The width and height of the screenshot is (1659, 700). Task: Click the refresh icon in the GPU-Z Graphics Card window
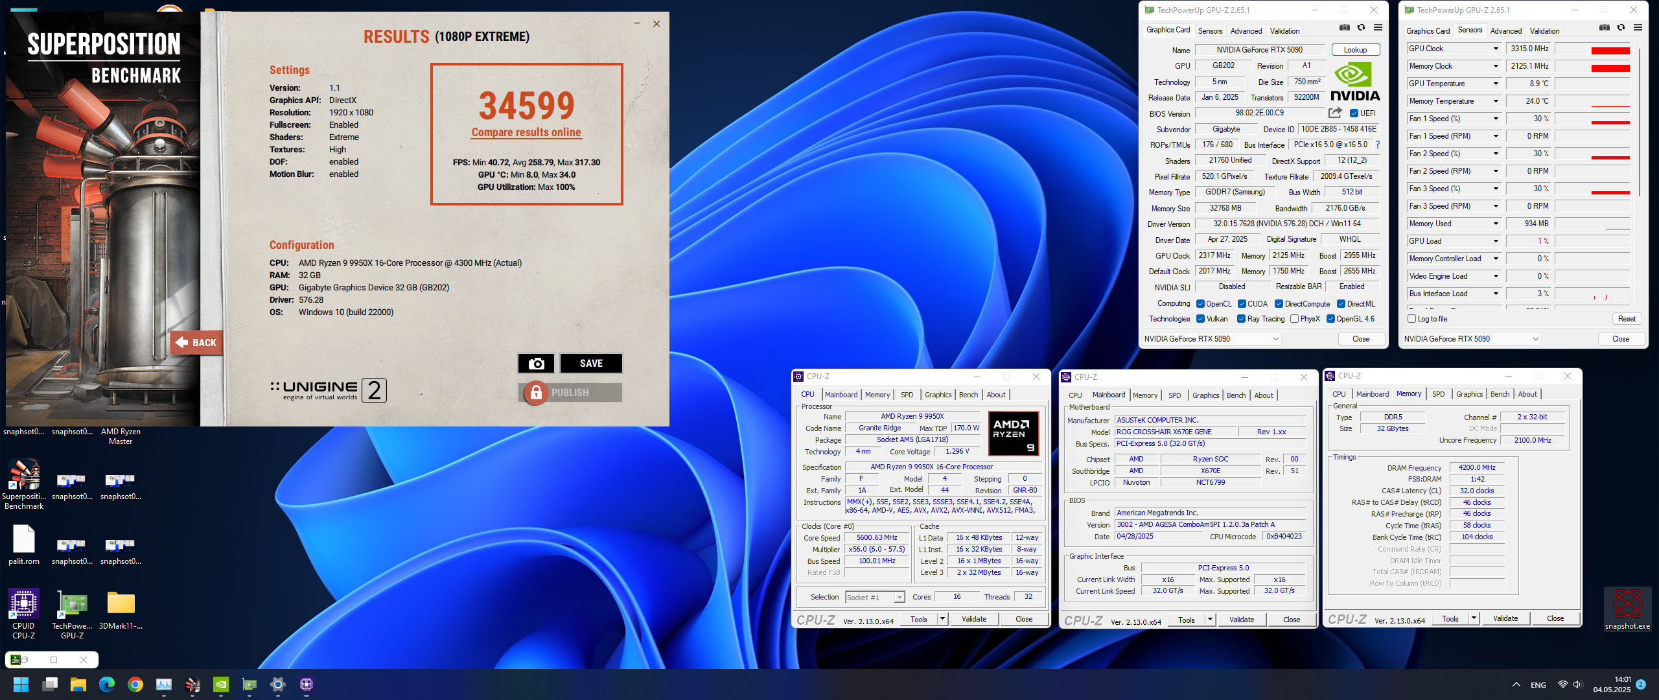coord(1362,28)
